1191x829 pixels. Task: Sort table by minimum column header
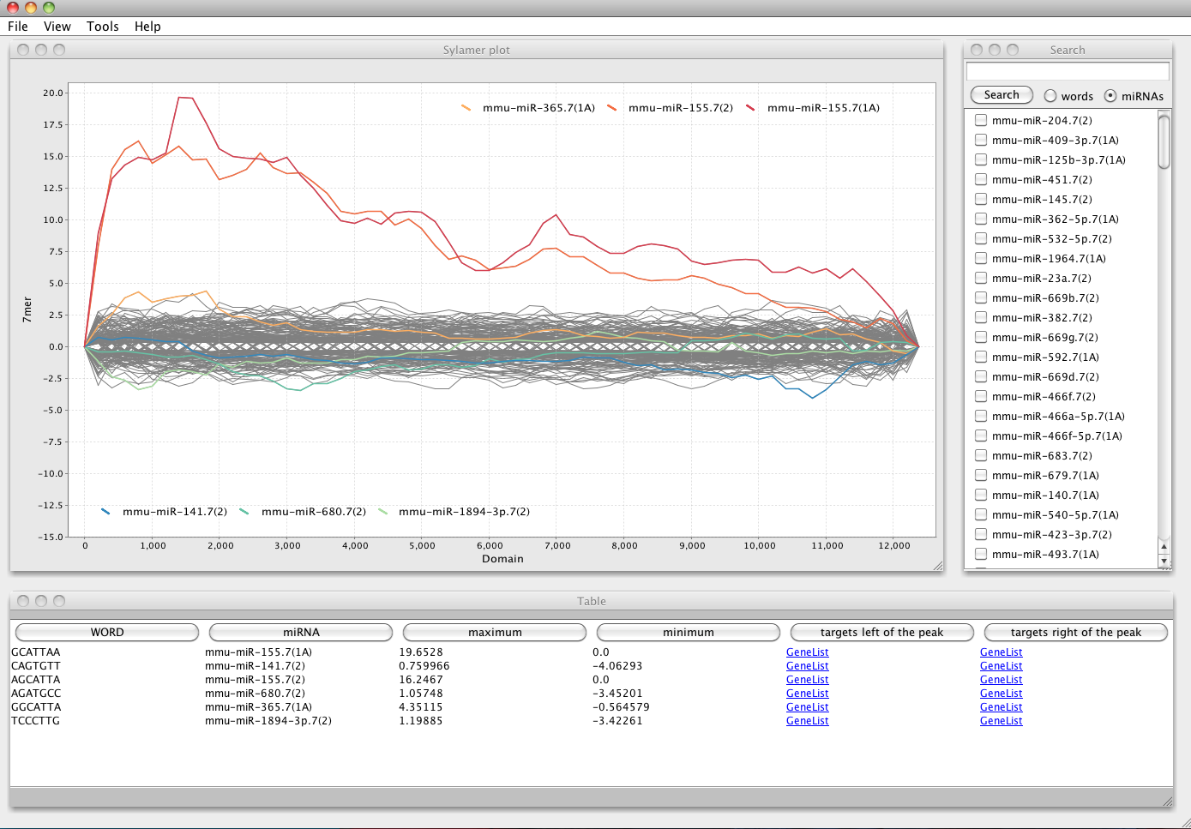[689, 632]
